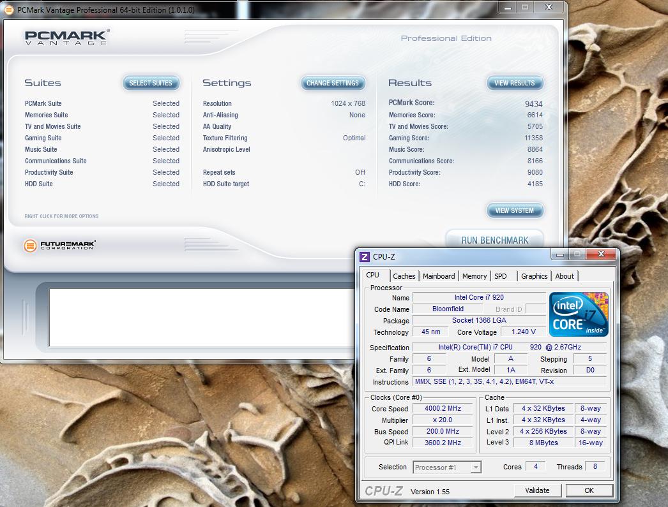Click the QPI Link value 3600.2 MHz
Viewport: 668px width, 507px height.
(x=443, y=443)
